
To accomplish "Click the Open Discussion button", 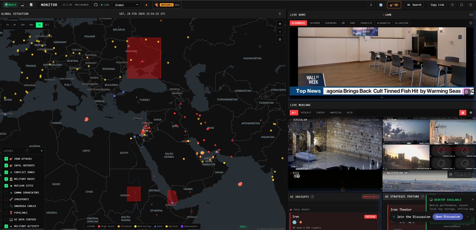I will [448, 217].
